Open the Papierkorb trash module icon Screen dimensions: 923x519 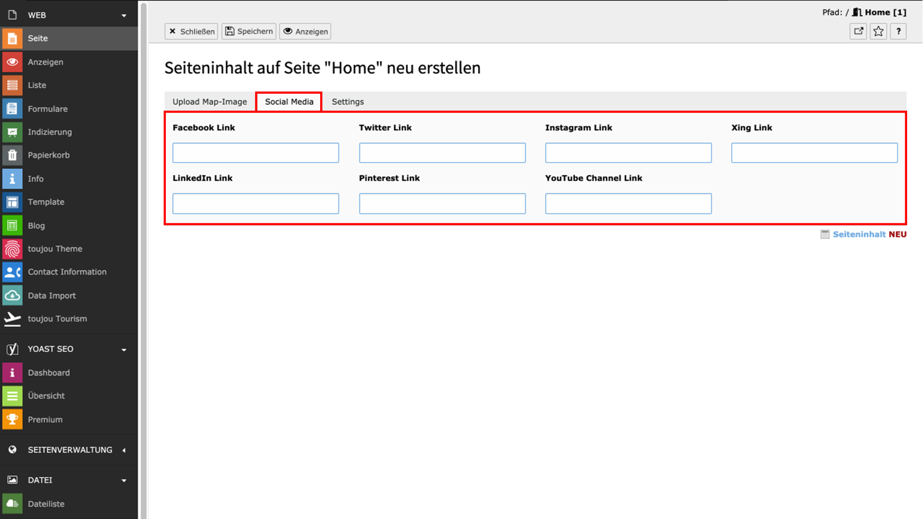pos(12,155)
